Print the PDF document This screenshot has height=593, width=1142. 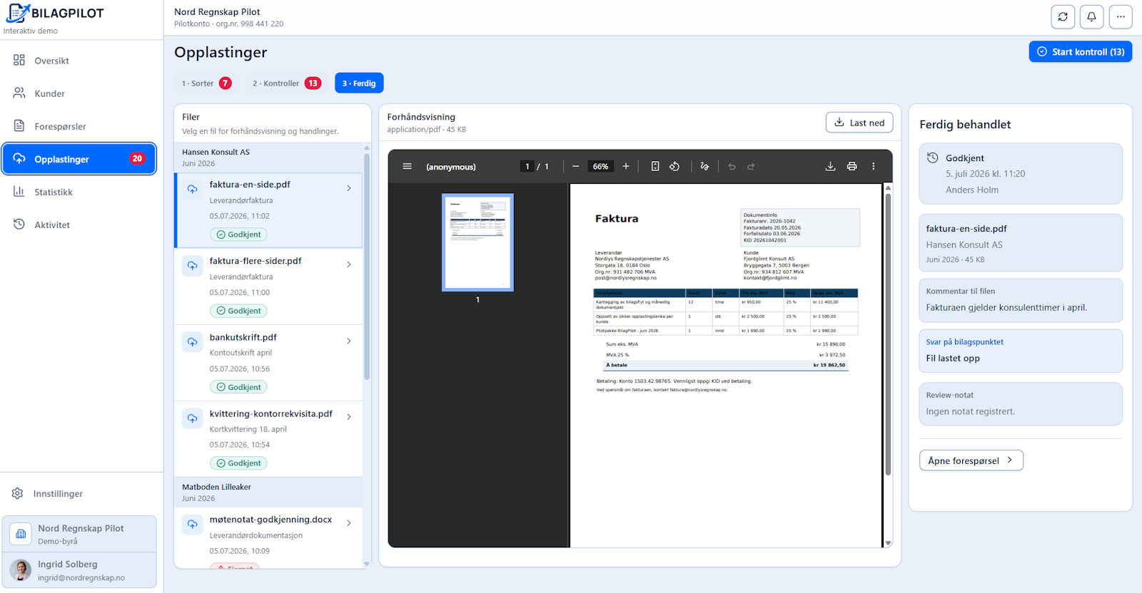tap(852, 167)
